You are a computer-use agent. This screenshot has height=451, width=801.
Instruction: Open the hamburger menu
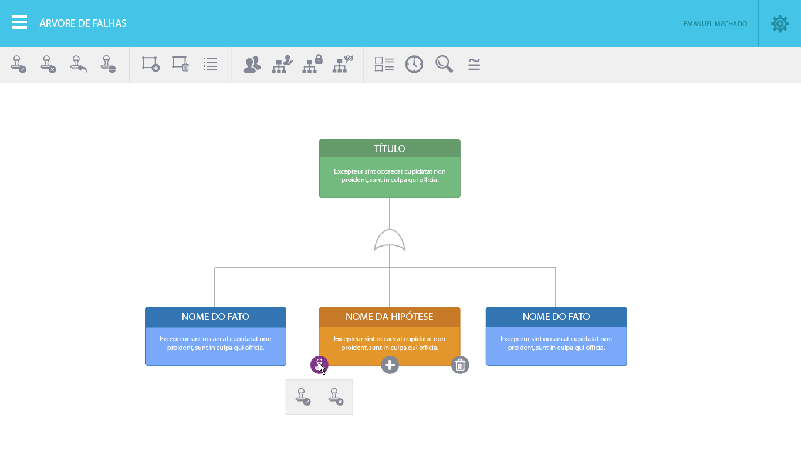click(19, 23)
